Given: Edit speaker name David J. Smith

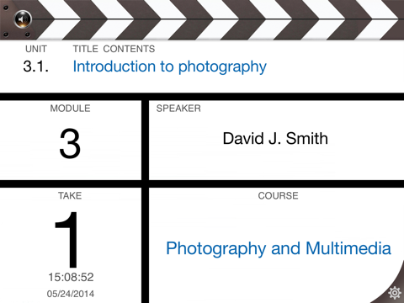Looking at the screenshot, I should [x=275, y=139].
